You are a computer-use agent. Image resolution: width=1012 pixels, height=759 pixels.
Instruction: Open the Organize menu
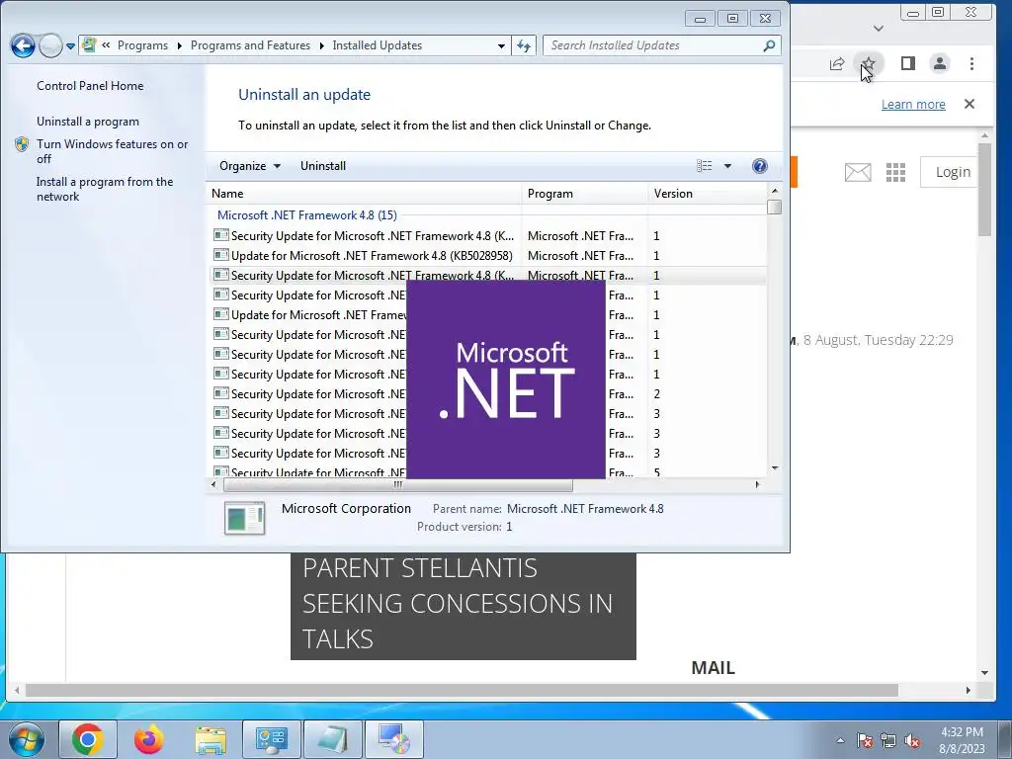(x=249, y=166)
